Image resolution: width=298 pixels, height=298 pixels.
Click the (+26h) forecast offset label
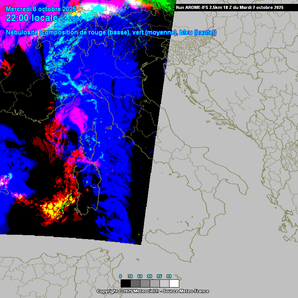pos(72,19)
